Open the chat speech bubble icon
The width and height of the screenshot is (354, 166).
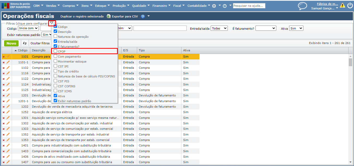coord(302,6)
